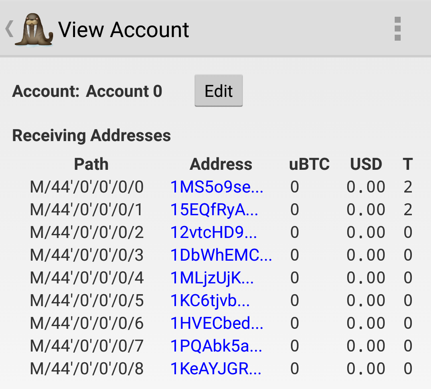Screen dimensions: 431x389
Task: Open address 15EQfRyA... link
Action: 214,210
